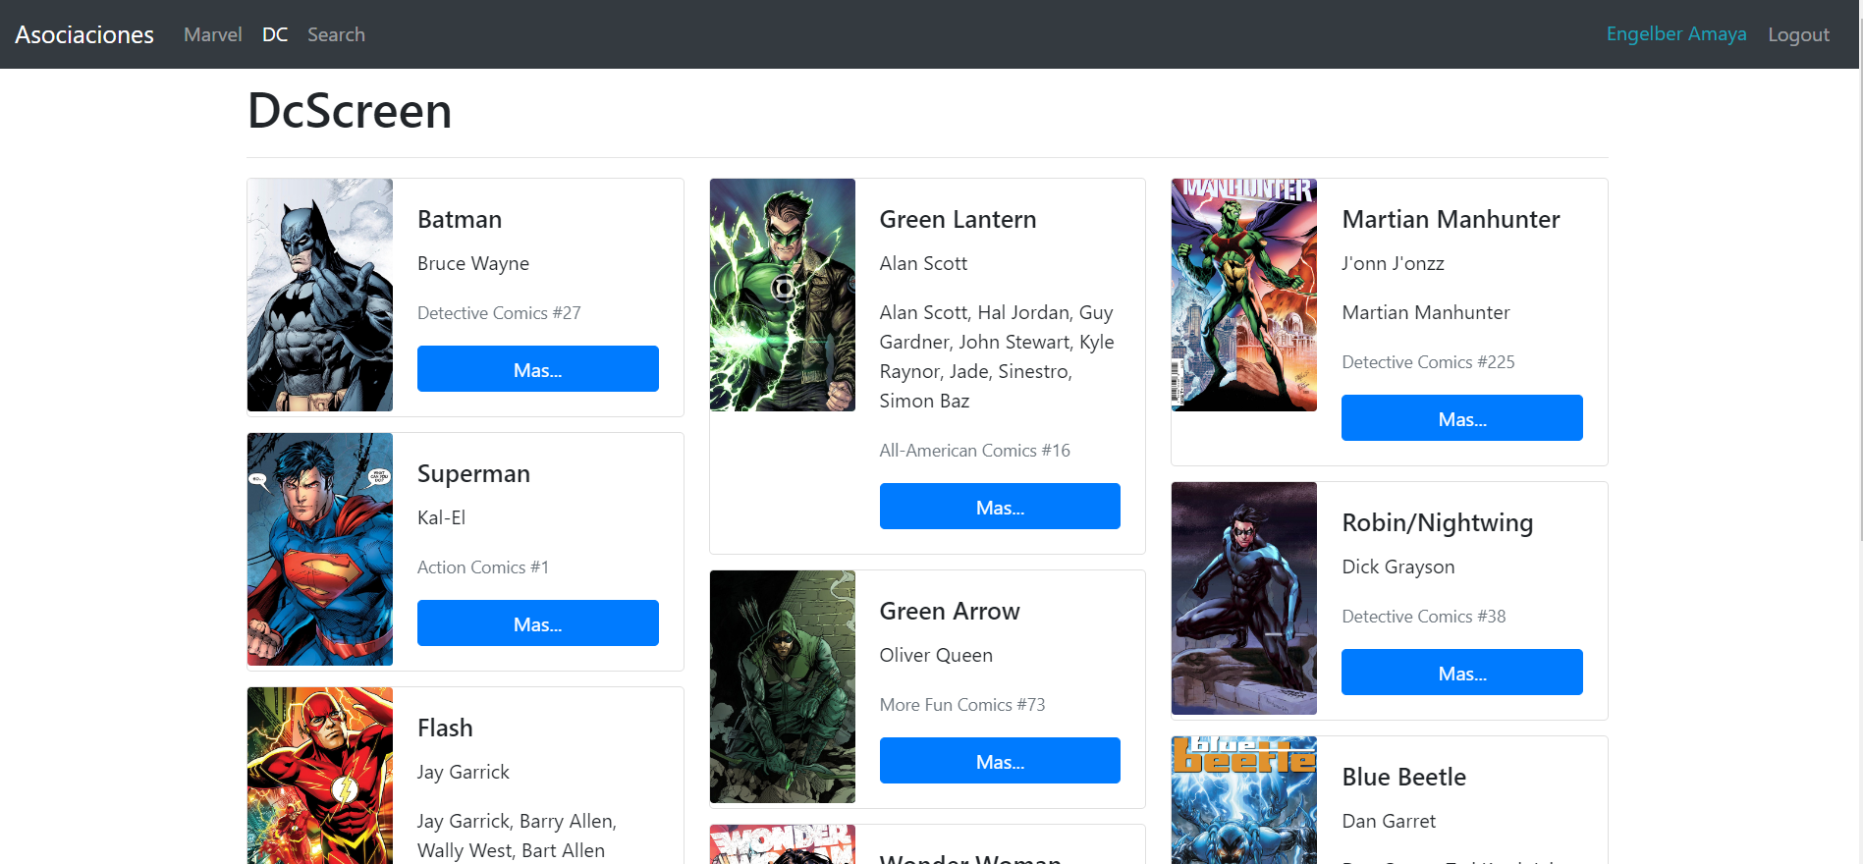Screen dimensions: 1863x864
Task: Click the Superman cover image
Action: [x=320, y=549]
